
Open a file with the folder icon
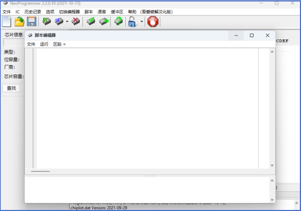[19, 22]
